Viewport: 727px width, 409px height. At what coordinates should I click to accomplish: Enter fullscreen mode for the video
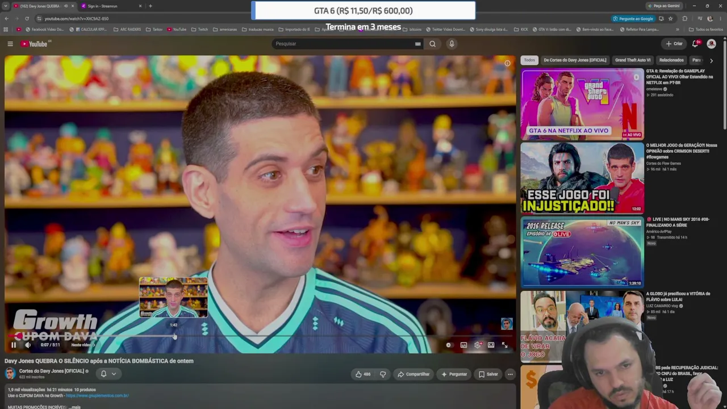pos(504,345)
